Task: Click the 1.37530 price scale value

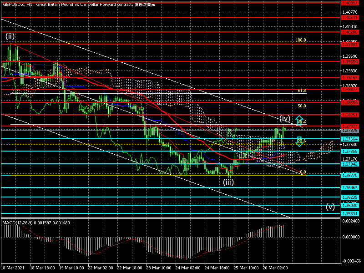Action: click(x=350, y=145)
